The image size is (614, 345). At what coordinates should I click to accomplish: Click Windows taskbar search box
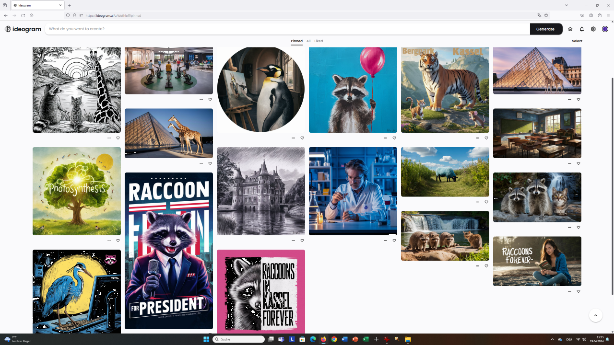click(238, 339)
